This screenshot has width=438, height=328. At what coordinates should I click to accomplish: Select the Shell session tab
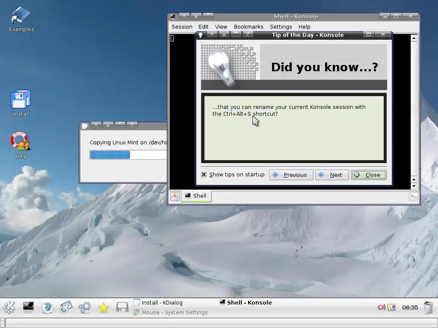[196, 196]
